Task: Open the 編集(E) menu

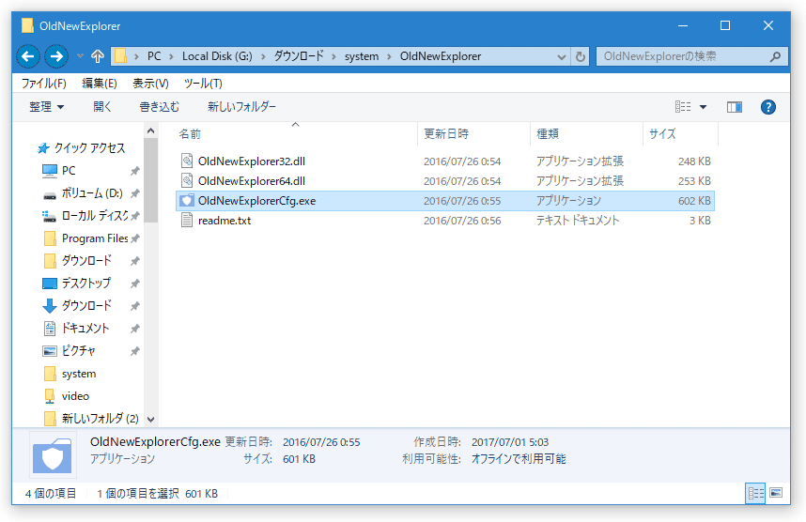Action: [100, 84]
